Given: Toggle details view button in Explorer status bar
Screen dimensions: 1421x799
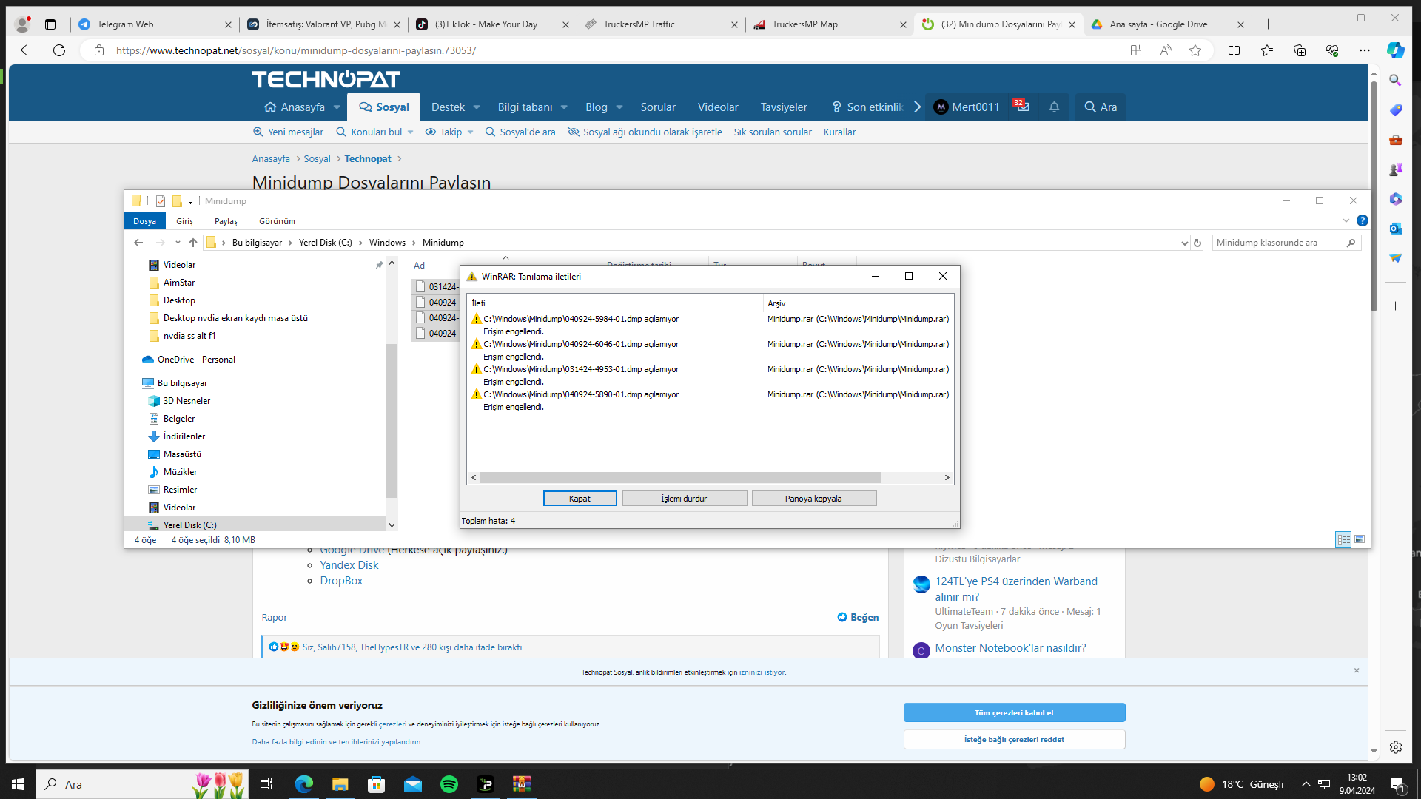Looking at the screenshot, I should pyautogui.click(x=1343, y=539).
